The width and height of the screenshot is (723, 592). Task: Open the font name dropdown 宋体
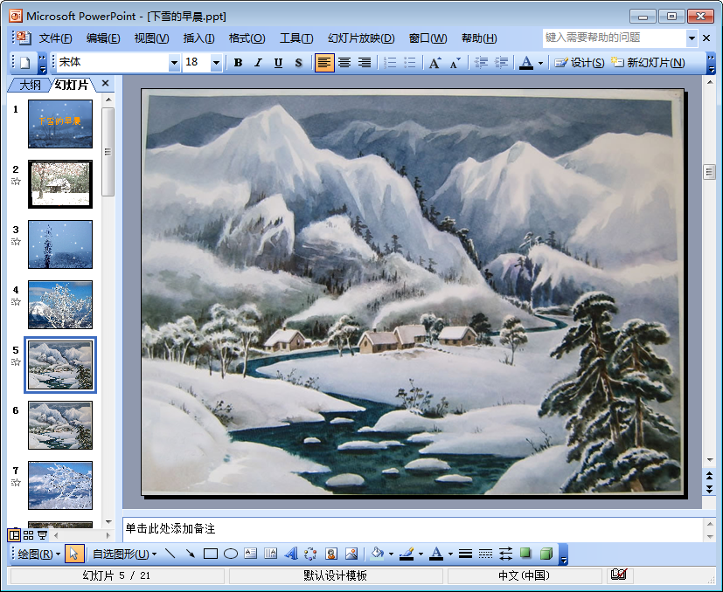coord(174,63)
